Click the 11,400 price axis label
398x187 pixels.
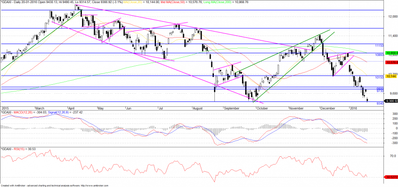point(392,36)
